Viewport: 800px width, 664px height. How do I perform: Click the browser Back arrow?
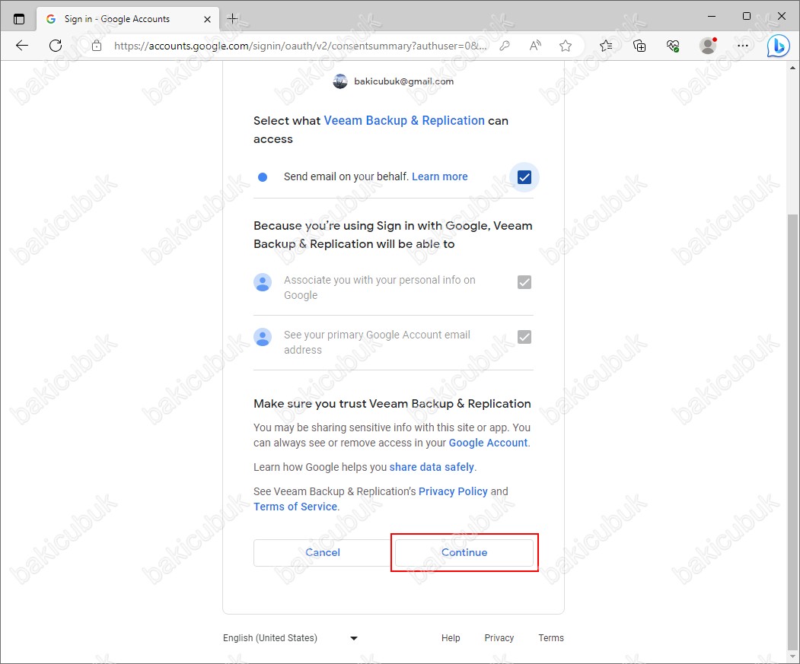pyautogui.click(x=22, y=46)
